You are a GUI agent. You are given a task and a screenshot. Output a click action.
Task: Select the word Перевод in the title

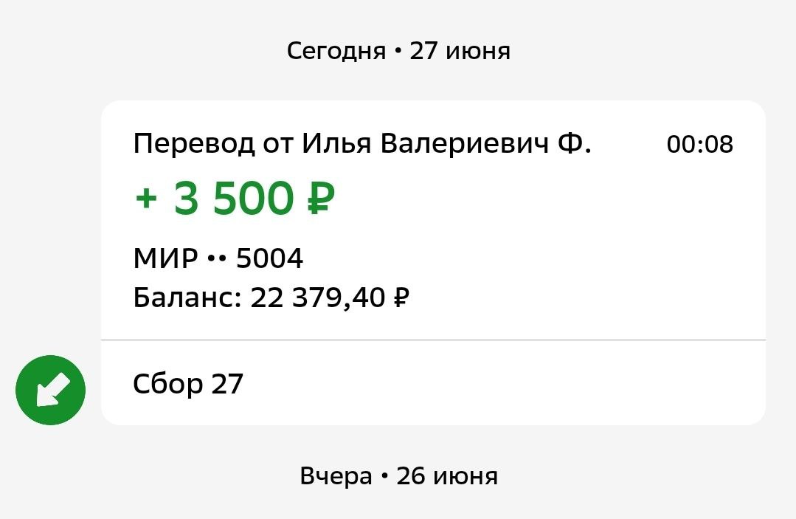point(194,144)
